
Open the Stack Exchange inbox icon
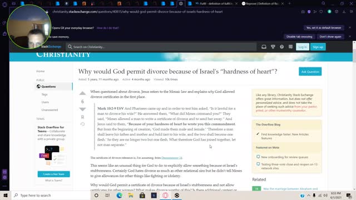tap(264, 47)
